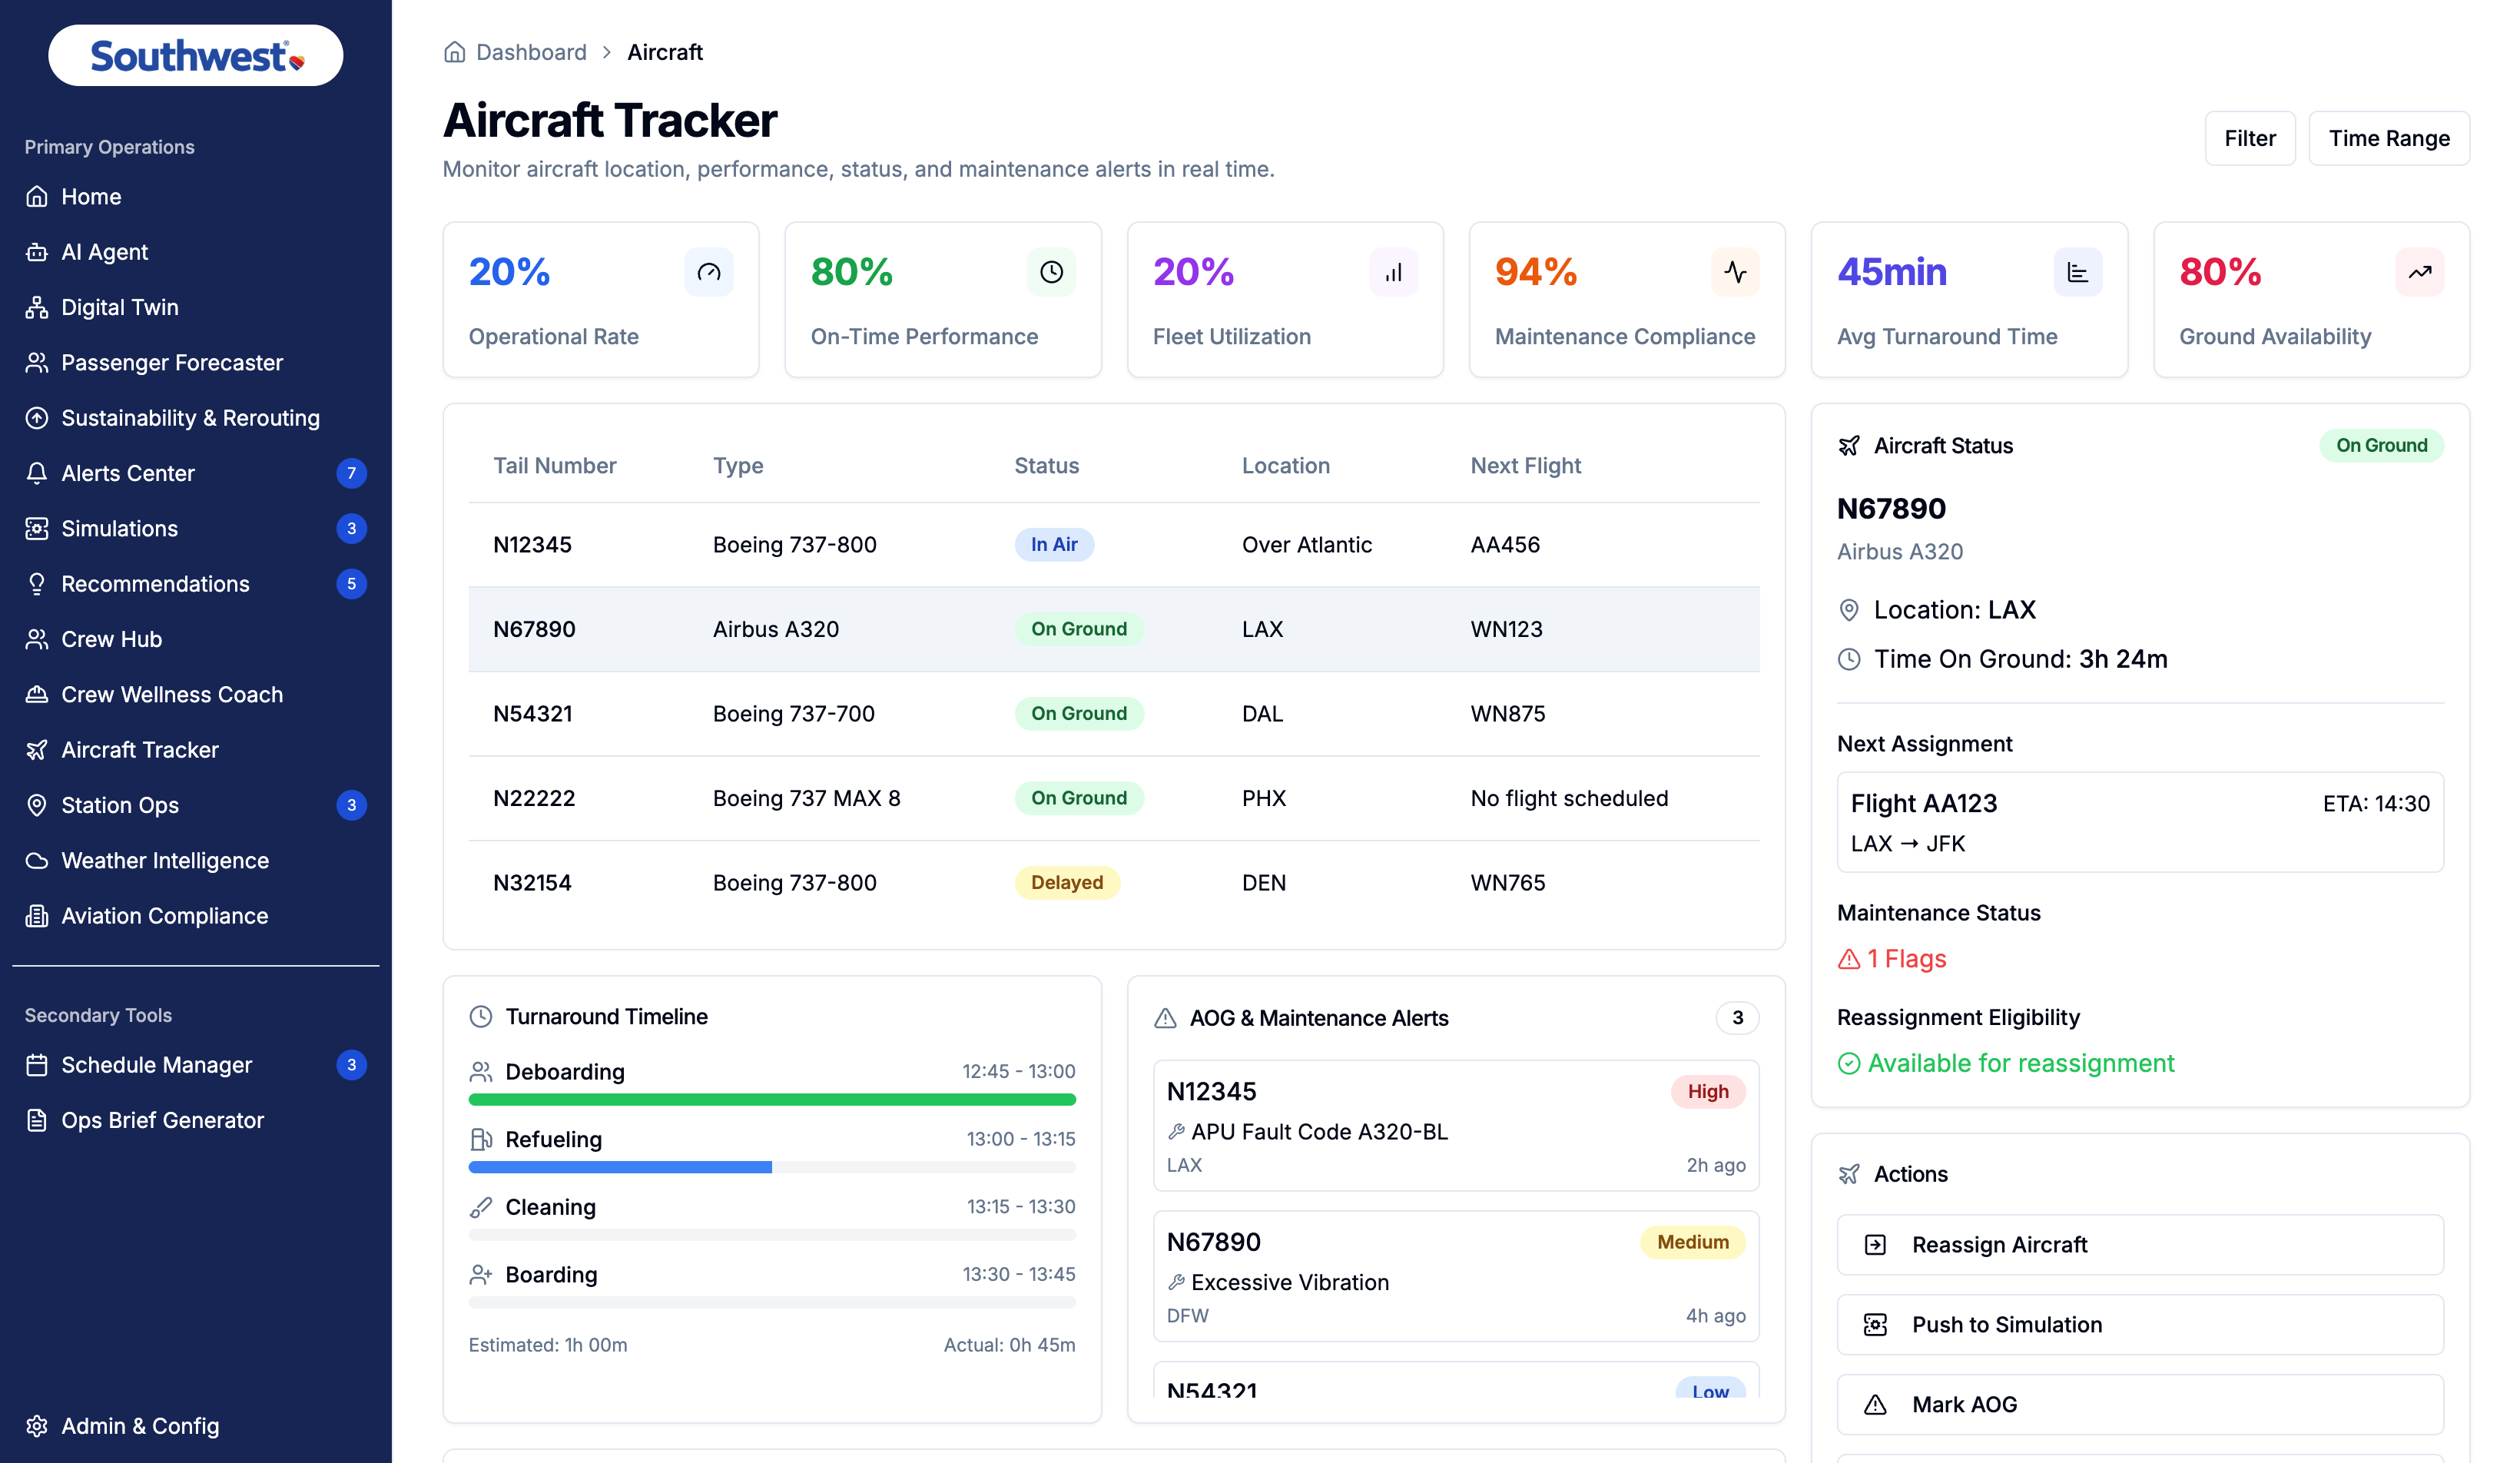Click the Weather Intelligence cloud icon
Screen dimensions: 2520x1463
pos(37,861)
